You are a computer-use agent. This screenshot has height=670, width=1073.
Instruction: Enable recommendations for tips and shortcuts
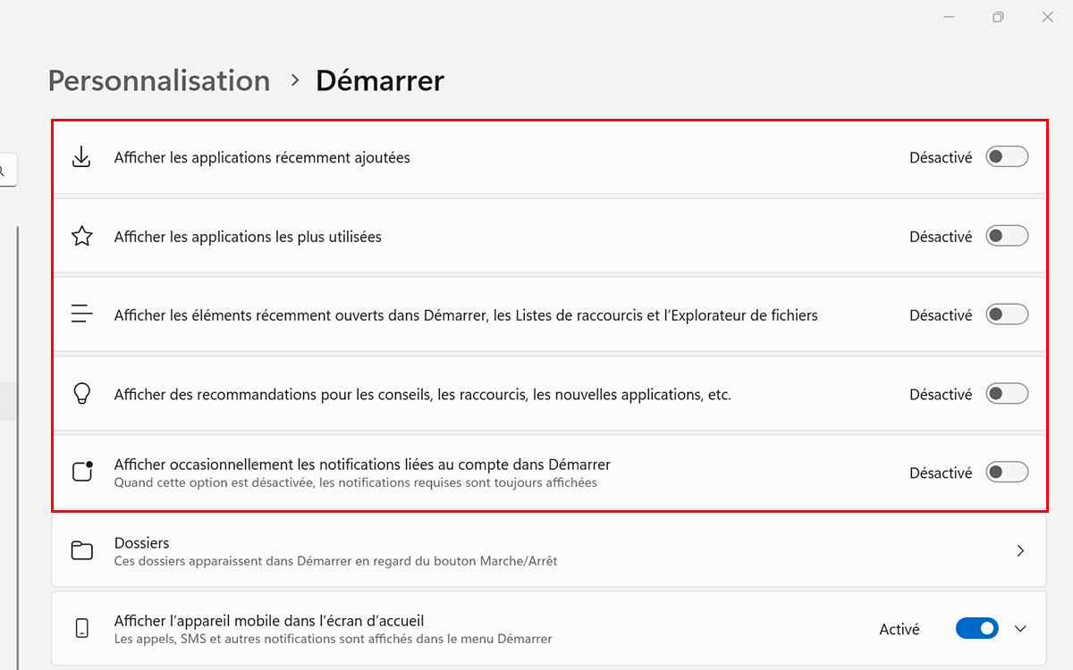tap(1007, 394)
